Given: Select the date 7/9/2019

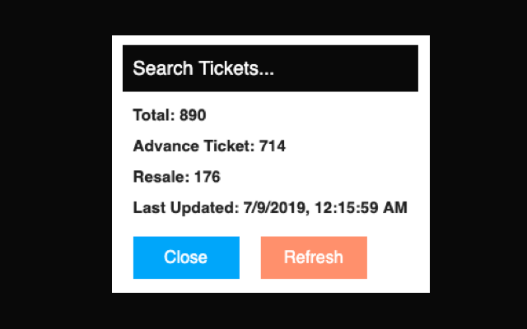Looking at the screenshot, I should click(272, 208).
